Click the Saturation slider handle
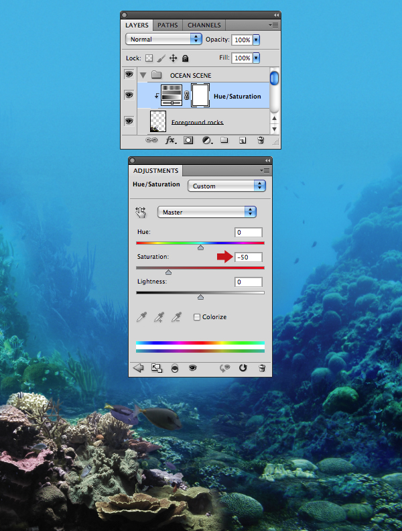This screenshot has width=402, height=531. tap(169, 272)
